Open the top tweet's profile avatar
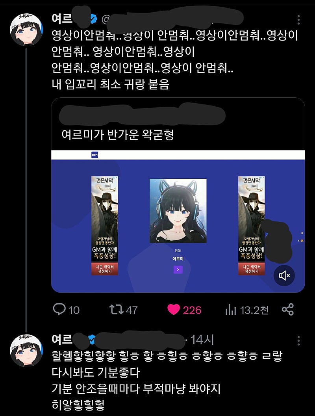This screenshot has height=416, width=315. (26, 30)
